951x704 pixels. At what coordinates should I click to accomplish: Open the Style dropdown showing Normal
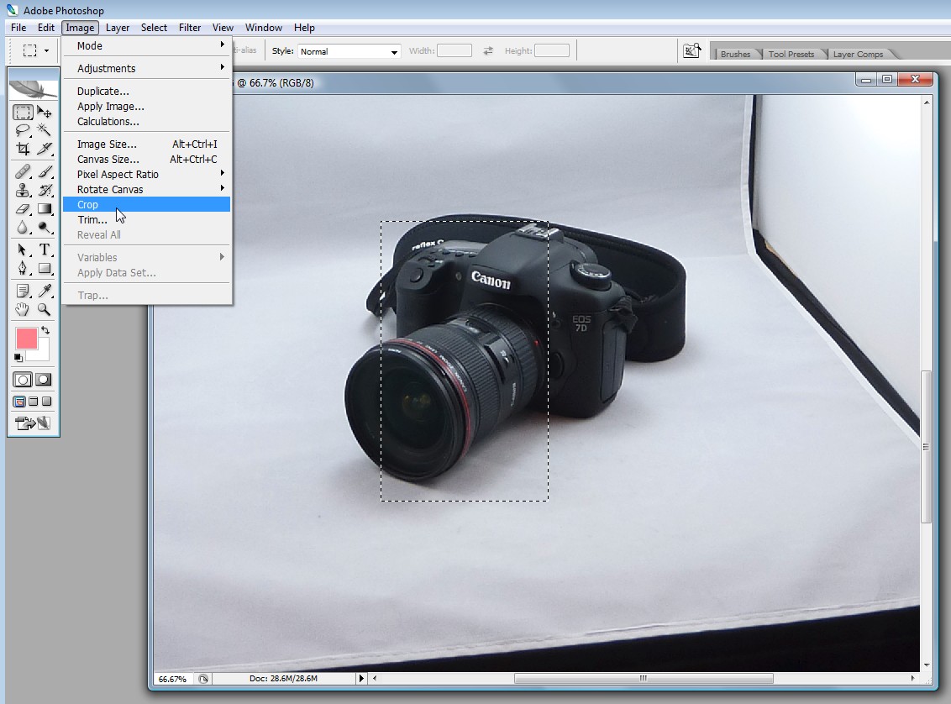click(x=349, y=51)
